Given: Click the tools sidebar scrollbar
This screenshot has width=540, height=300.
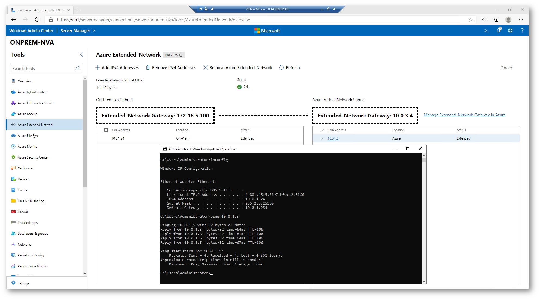Looking at the screenshot, I should 85,133.
